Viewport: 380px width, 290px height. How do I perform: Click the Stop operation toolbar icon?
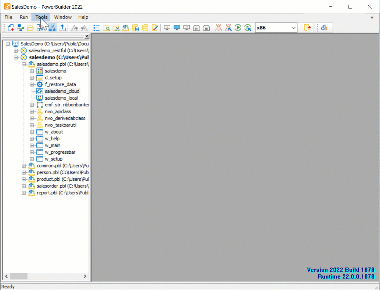(206, 28)
